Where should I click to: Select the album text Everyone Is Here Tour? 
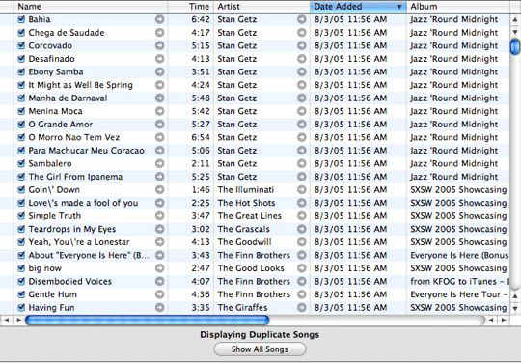(455, 294)
